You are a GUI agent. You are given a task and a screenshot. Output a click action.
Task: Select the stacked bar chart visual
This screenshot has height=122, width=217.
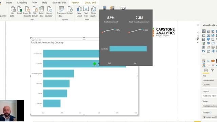(203, 31)
